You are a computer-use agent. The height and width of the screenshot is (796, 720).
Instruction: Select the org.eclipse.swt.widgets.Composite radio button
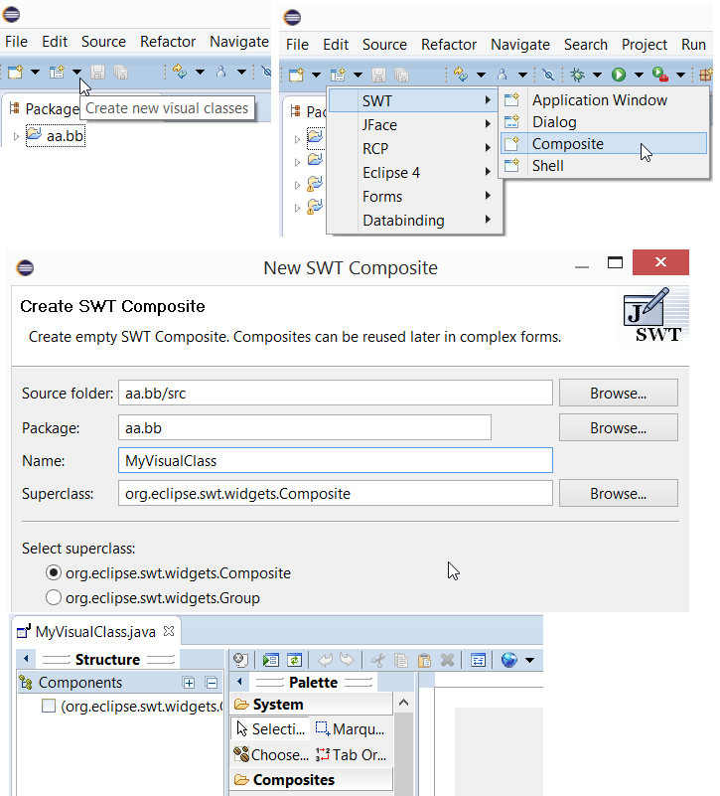tap(54, 572)
